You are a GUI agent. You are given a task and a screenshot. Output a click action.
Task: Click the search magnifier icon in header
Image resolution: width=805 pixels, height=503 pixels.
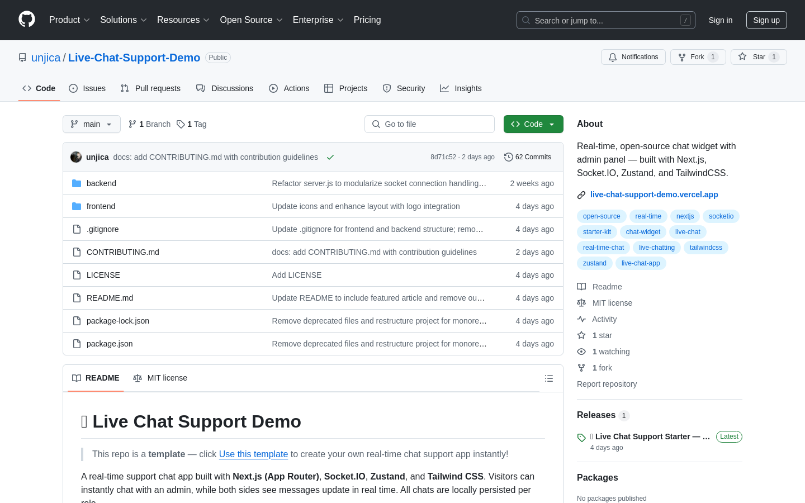pyautogui.click(x=526, y=20)
